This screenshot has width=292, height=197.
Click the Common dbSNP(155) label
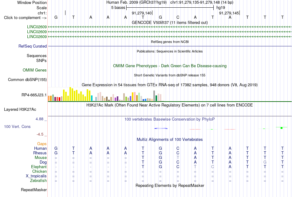(27, 79)
